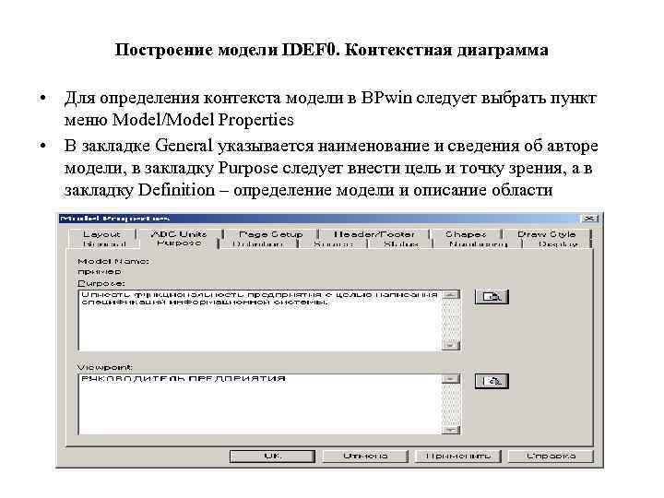Switch to the Status tab
Viewport: 664px width, 498px height.
click(400, 243)
